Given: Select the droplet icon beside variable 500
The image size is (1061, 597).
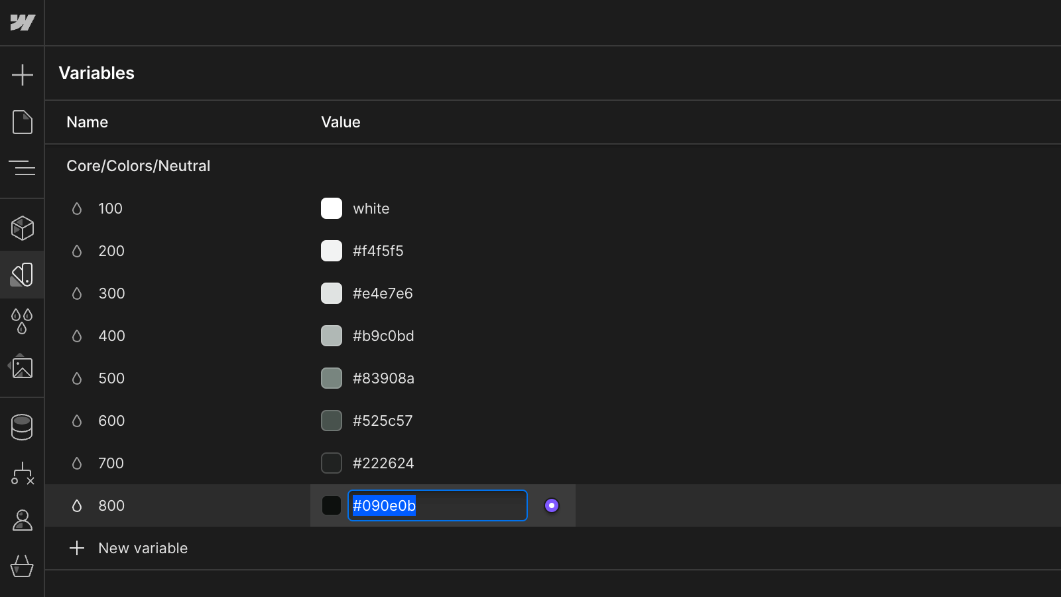Looking at the screenshot, I should (x=78, y=378).
